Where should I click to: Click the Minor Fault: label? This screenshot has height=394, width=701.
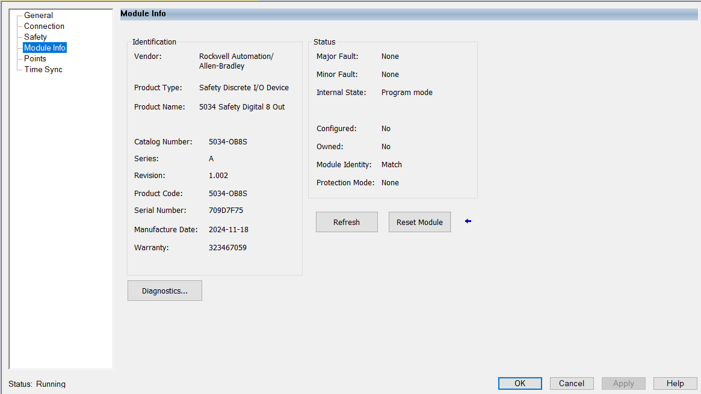(337, 75)
